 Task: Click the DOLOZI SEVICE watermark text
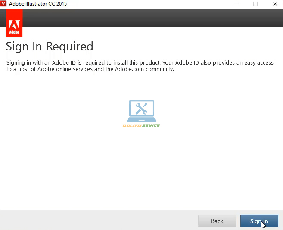[x=141, y=125]
